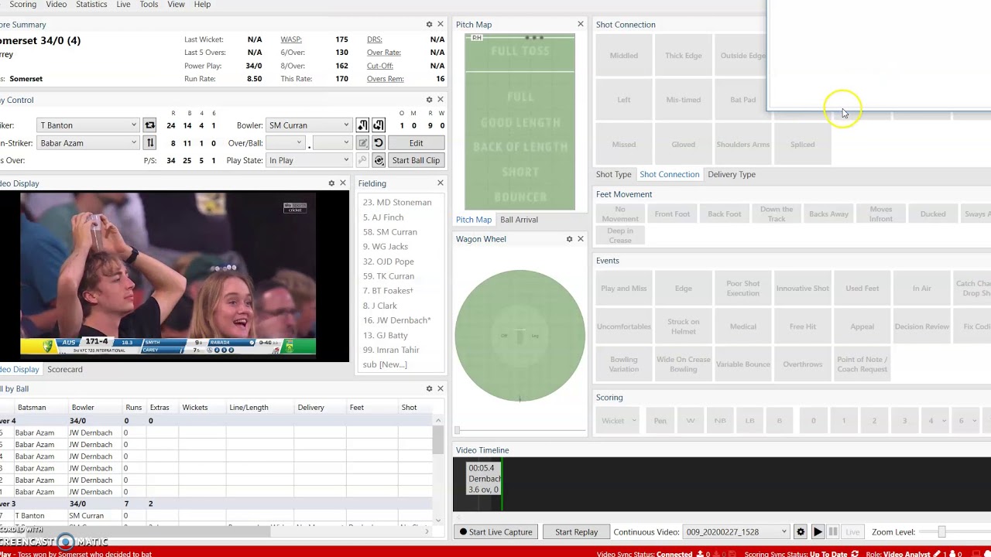The width and height of the screenshot is (991, 557).
Task: Open the Scoring menu
Action: pyautogui.click(x=22, y=5)
